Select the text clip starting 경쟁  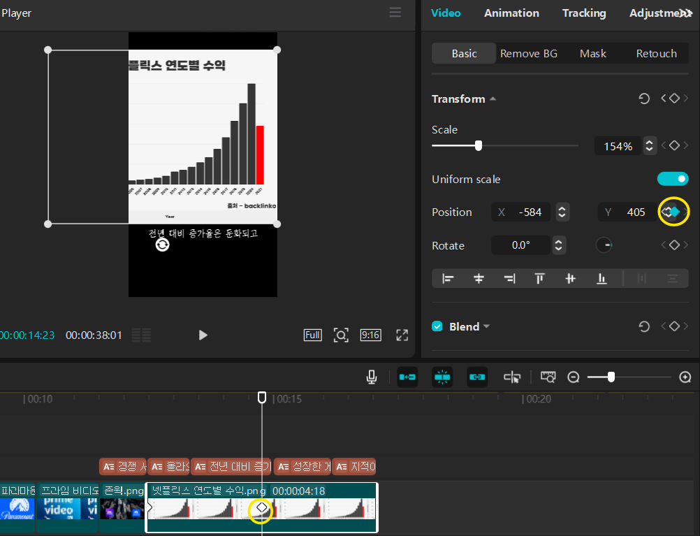click(123, 467)
